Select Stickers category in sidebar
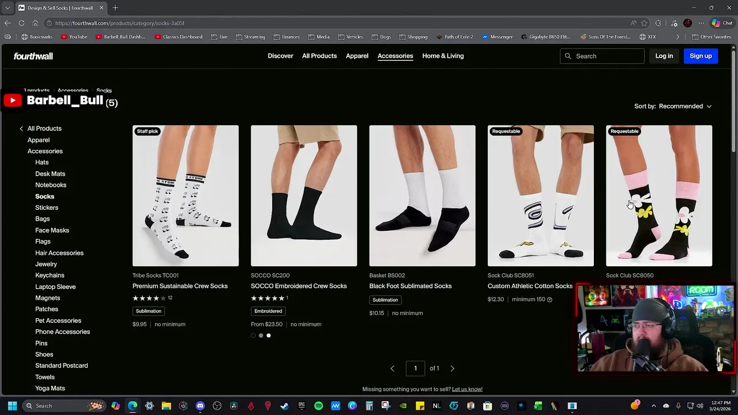Image resolution: width=738 pixels, height=415 pixels. click(47, 207)
